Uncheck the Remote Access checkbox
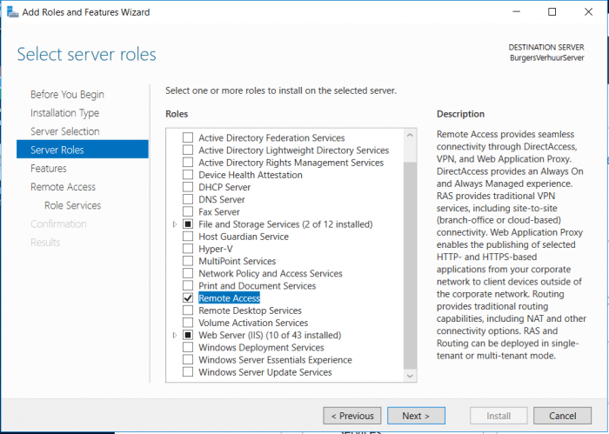609x434 pixels. [x=188, y=298]
